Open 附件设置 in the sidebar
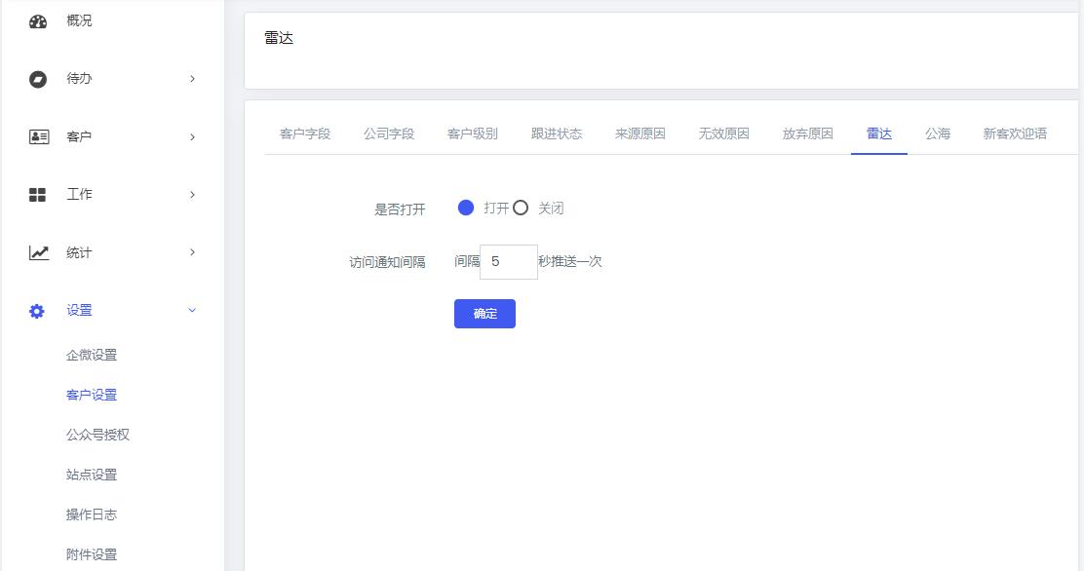The width and height of the screenshot is (1084, 571). (92, 555)
